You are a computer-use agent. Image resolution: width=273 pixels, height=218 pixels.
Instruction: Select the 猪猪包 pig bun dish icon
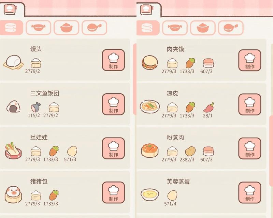13,194
